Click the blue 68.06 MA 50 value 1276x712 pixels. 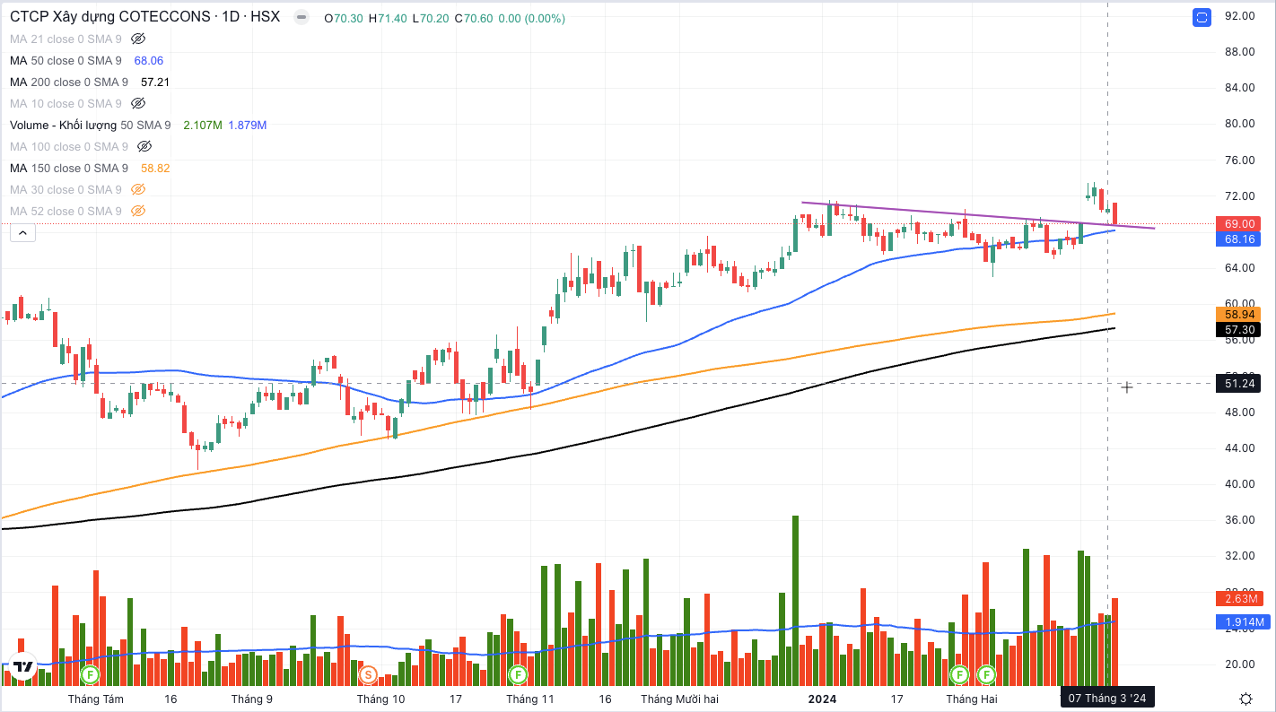pyautogui.click(x=149, y=60)
